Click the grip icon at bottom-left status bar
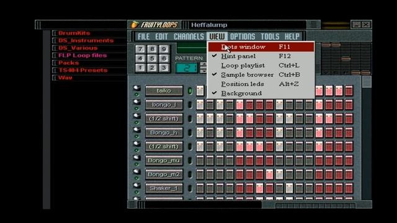397x223 pixels. 132,204
